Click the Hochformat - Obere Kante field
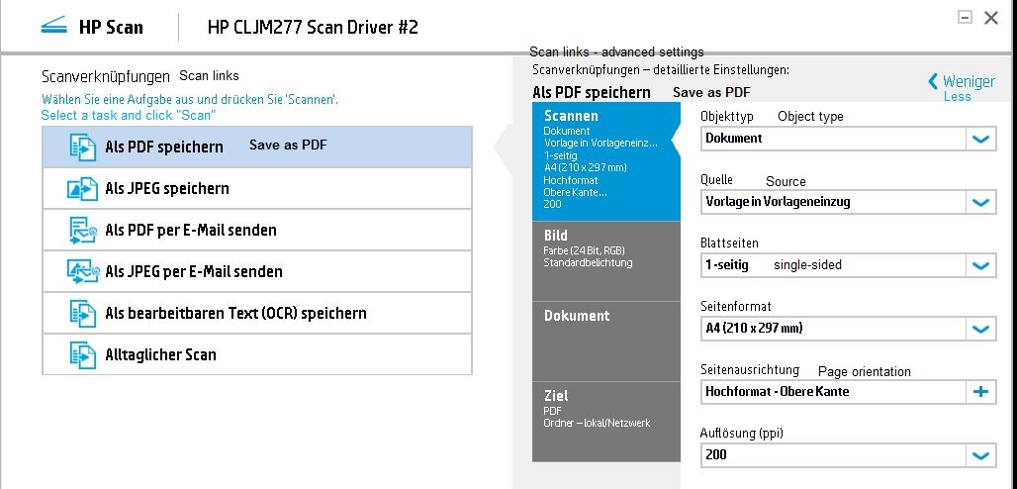 coord(833,392)
